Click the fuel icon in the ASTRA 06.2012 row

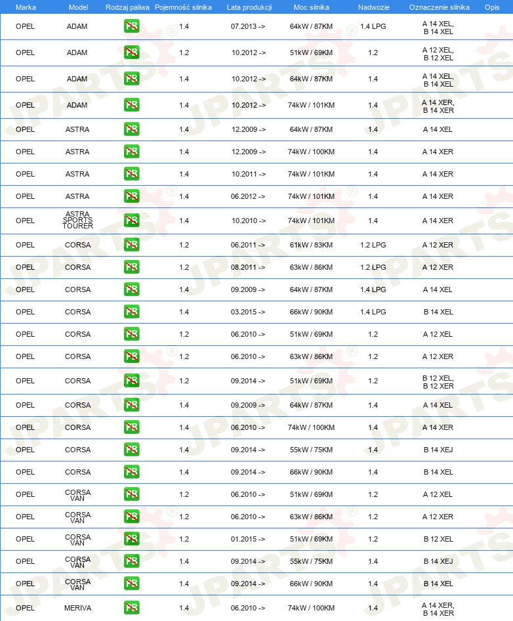(131, 196)
